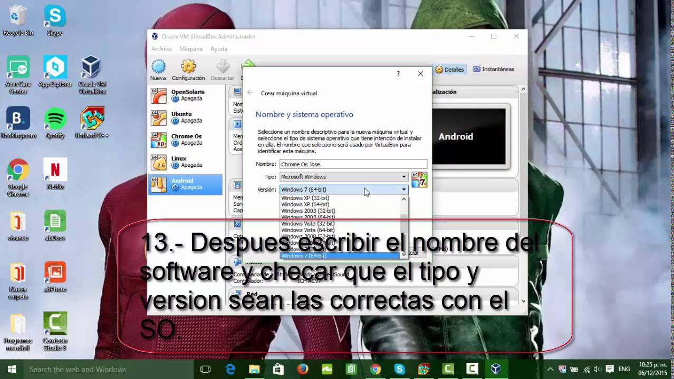Click the Windows 7 OS type icon
Image resolution: width=674 pixels, height=379 pixels.
point(419,179)
